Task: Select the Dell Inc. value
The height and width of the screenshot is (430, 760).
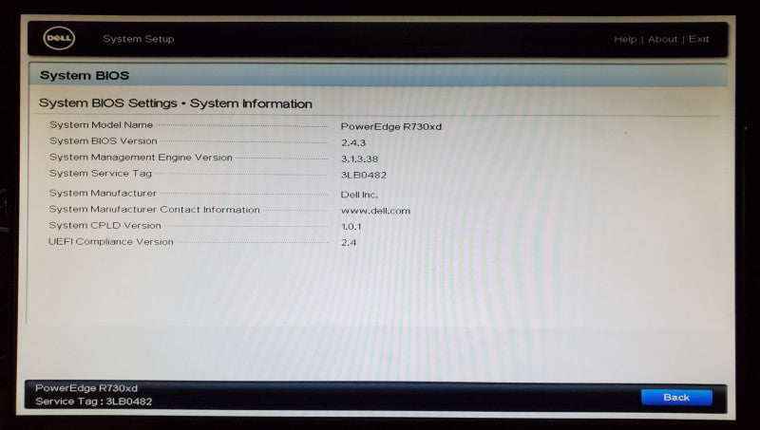Action: [x=359, y=195]
